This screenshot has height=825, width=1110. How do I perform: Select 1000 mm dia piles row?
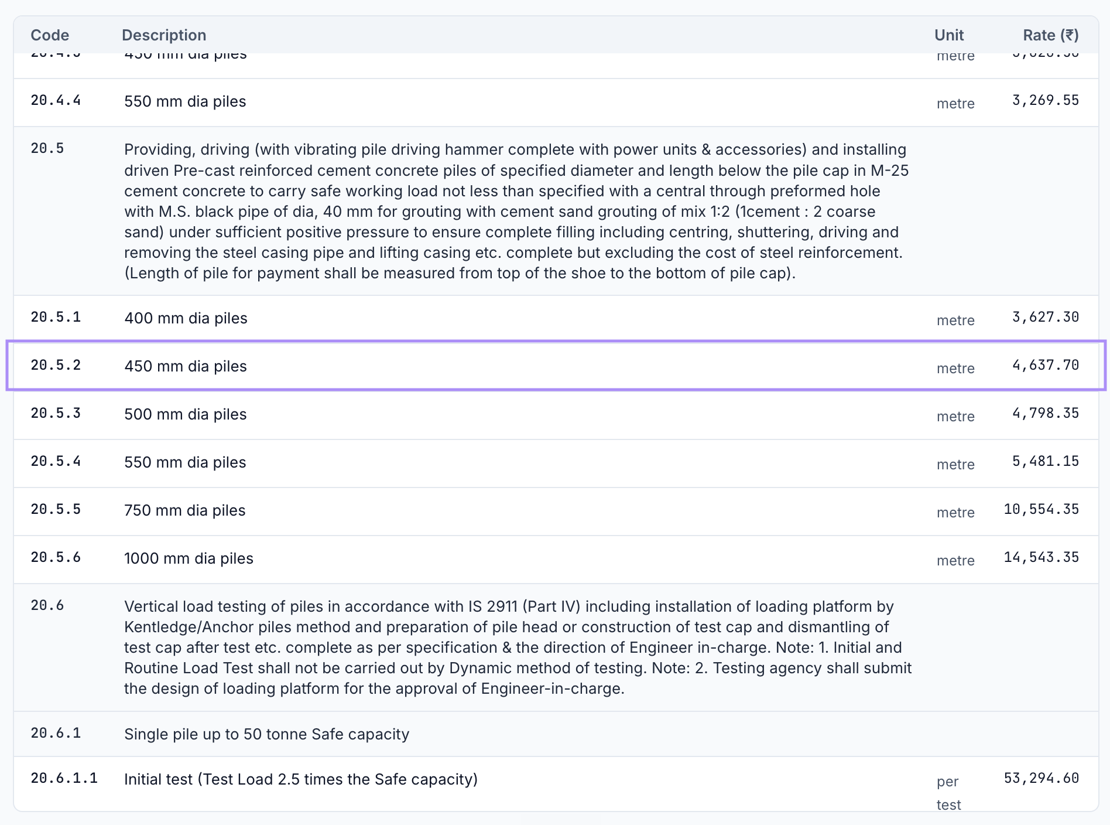tap(556, 559)
